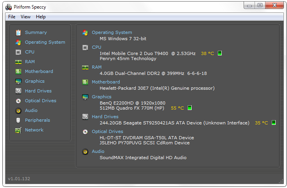Click the Graphics heading in summary panel

(102, 97)
